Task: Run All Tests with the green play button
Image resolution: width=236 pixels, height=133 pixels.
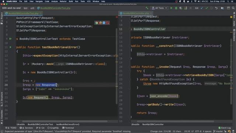Action: (171, 8)
